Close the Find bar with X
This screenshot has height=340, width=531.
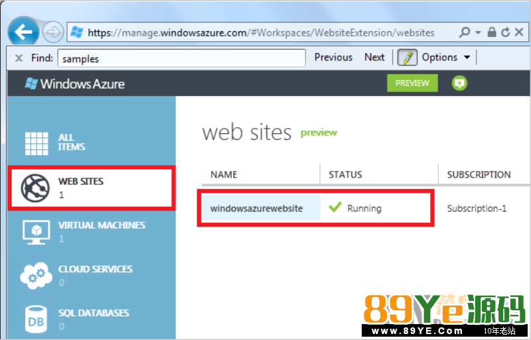19,58
